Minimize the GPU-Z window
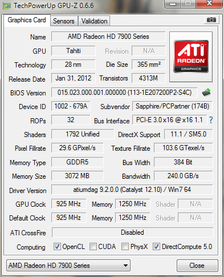The width and height of the screenshot is (224, 277). [x=173, y=4]
